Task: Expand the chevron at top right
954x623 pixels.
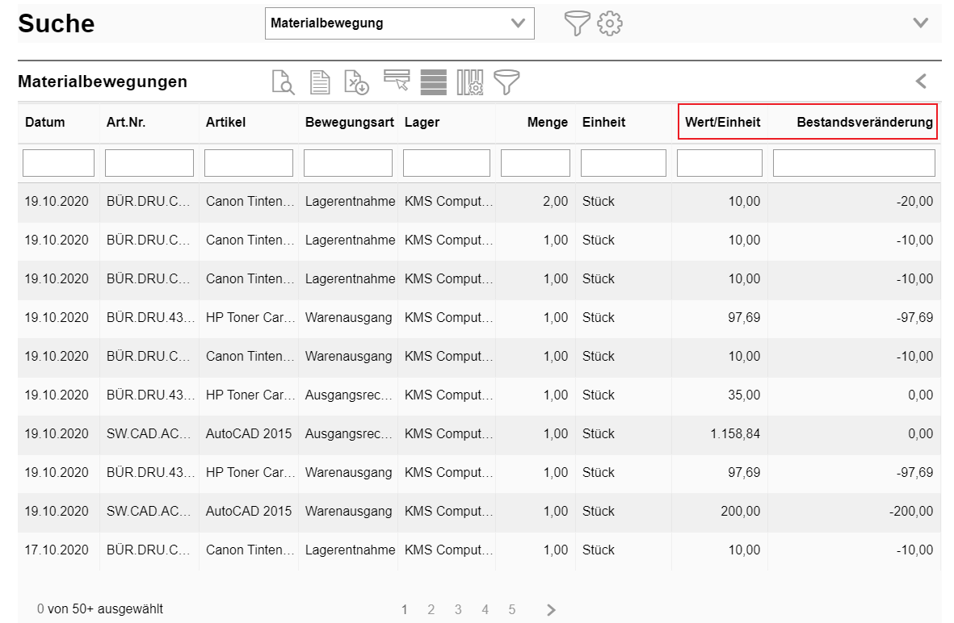Action: click(x=921, y=23)
